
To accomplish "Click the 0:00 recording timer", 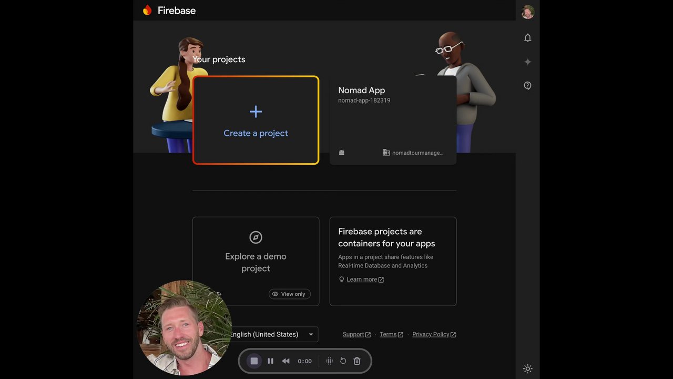I will point(304,361).
